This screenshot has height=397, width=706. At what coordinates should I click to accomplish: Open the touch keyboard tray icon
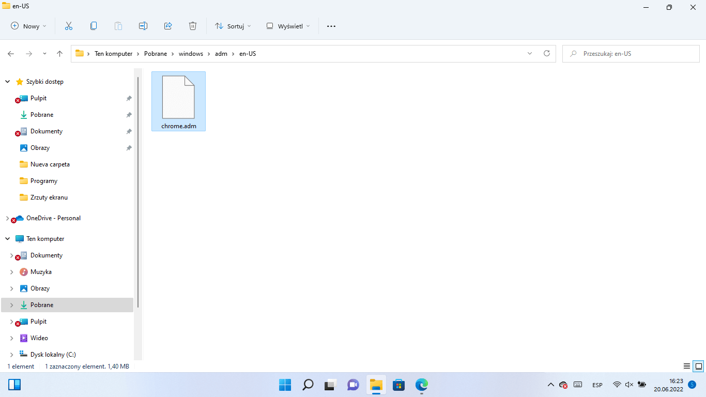(x=578, y=385)
